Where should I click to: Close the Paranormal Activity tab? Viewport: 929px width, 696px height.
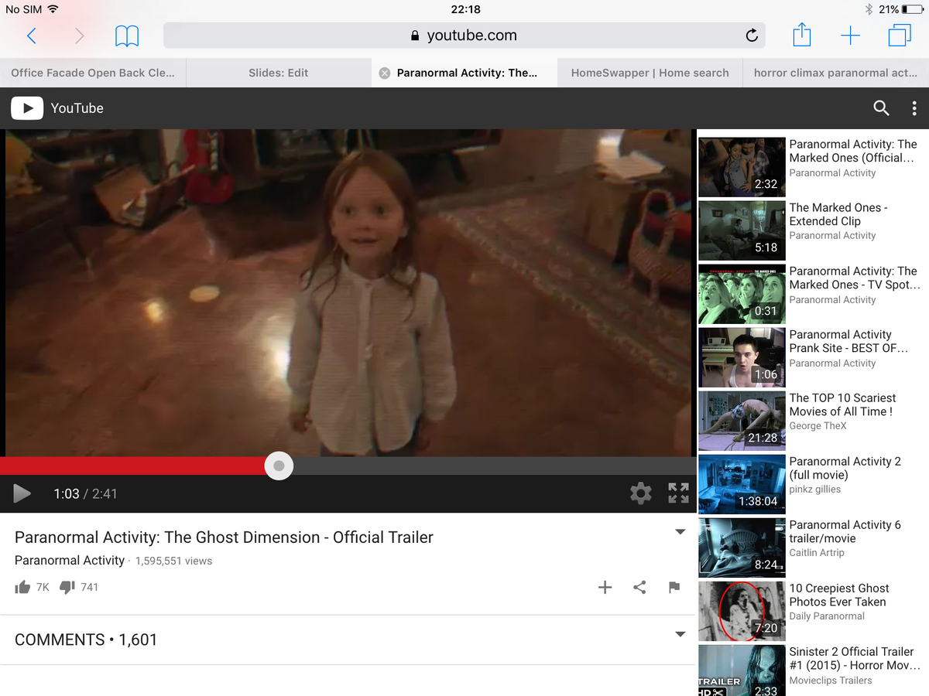384,73
